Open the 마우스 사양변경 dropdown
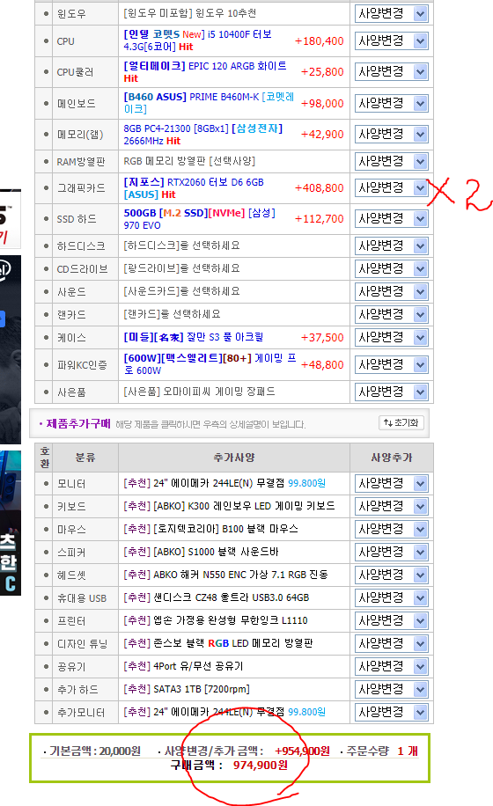493x806 pixels. coord(391,529)
